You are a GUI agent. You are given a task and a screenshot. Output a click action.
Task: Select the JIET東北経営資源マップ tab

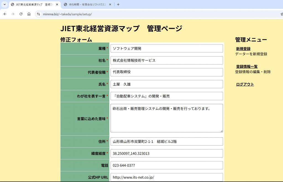click(32, 4)
